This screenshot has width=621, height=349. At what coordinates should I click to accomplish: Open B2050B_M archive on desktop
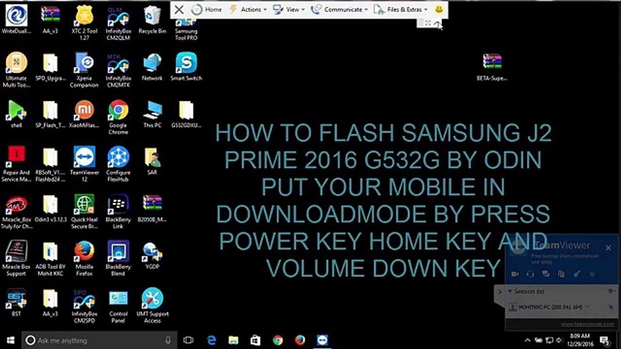click(x=152, y=208)
